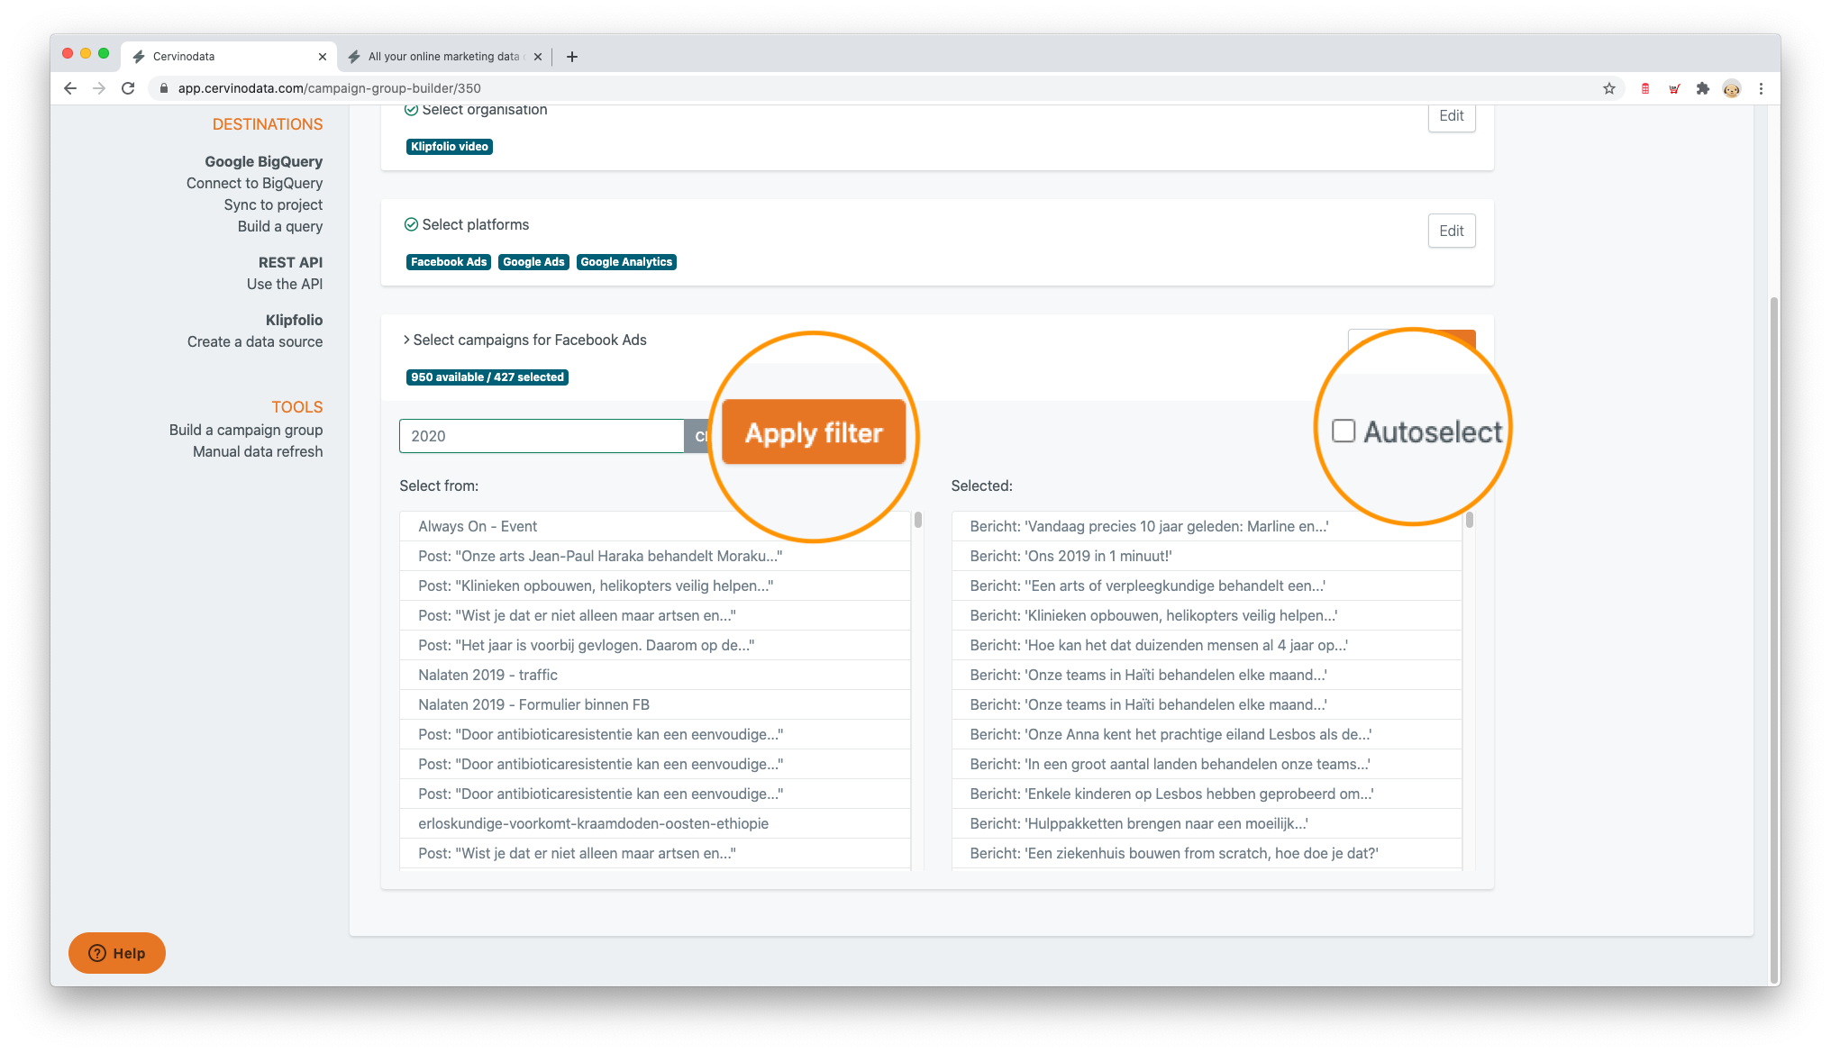
Task: Click the browser profile avatar icon
Action: click(1731, 88)
